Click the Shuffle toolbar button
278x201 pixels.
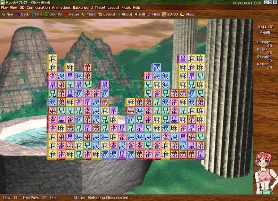pyautogui.click(x=53, y=14)
